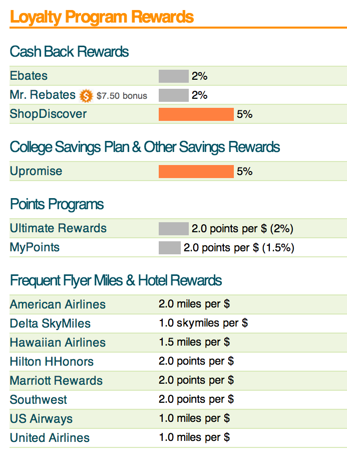The image size is (347, 466).
Task: Select American Airlines miles link
Action: (x=58, y=304)
